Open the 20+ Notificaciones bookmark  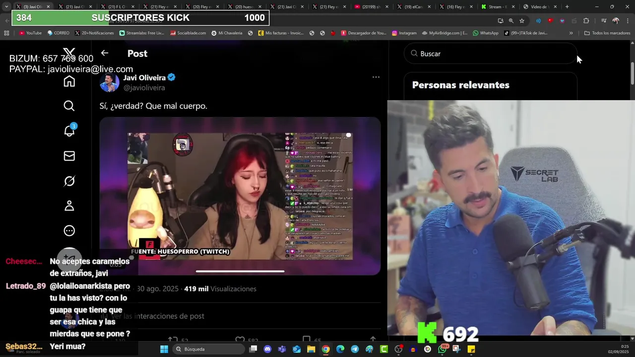coord(94,33)
